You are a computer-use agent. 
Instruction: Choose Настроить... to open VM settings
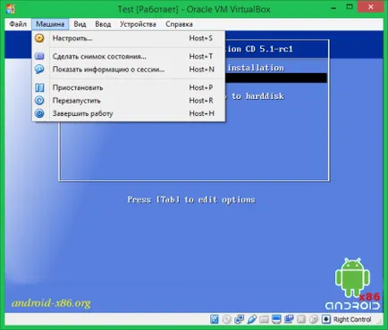click(x=129, y=38)
